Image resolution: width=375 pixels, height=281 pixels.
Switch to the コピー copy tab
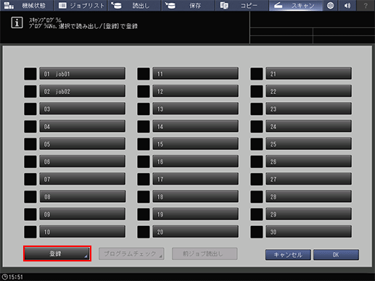tap(242, 5)
